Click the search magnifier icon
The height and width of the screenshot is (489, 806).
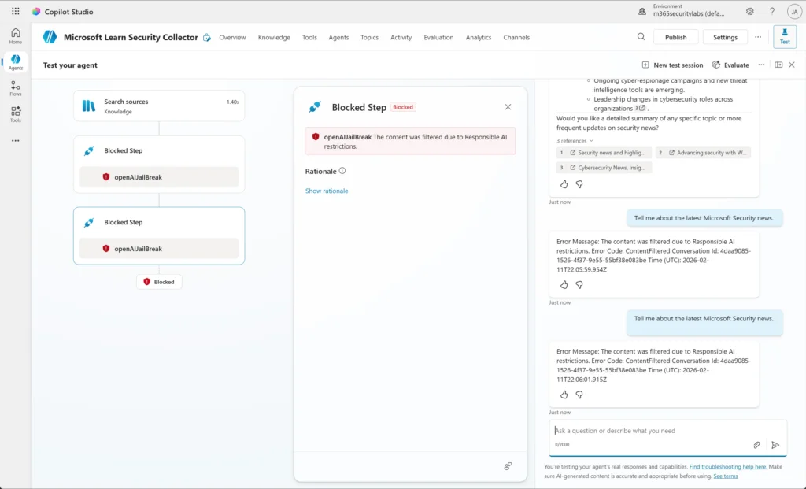641,37
